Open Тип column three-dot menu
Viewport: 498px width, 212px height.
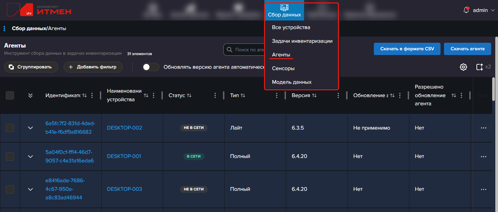click(277, 96)
